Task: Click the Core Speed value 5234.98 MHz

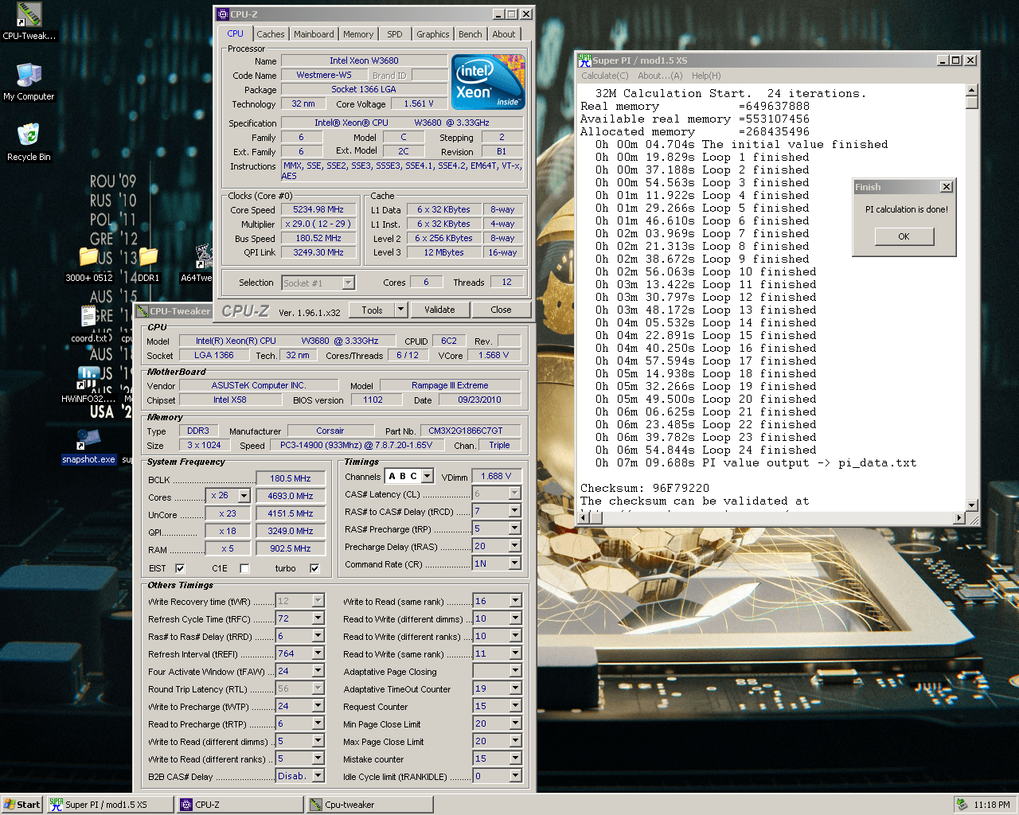Action: 318,209
